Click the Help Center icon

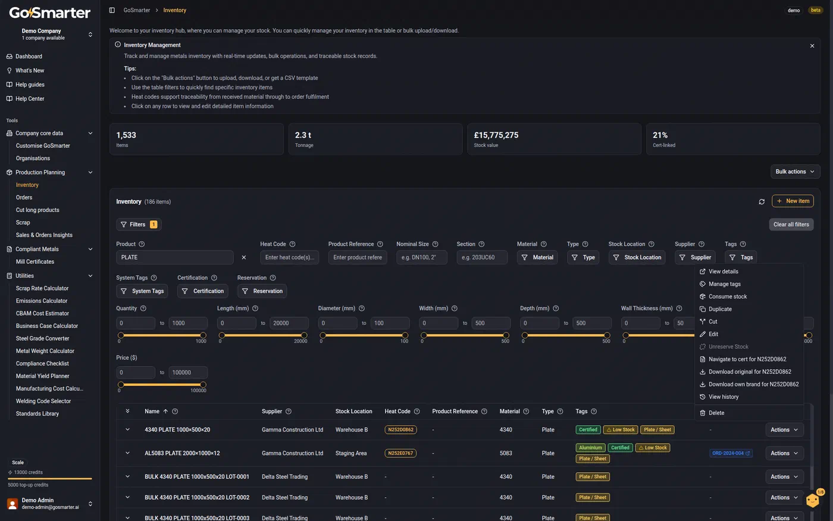pos(10,99)
